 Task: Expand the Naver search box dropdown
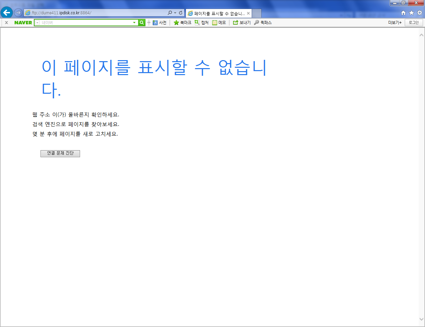[134, 23]
